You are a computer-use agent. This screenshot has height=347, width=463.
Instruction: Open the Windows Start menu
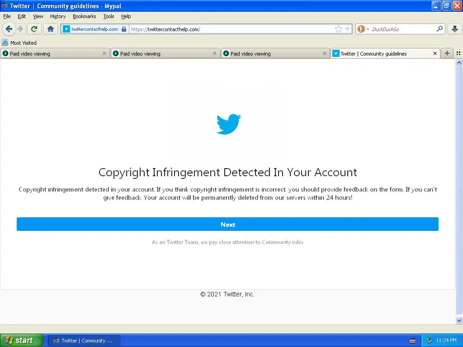pyautogui.click(x=22, y=340)
